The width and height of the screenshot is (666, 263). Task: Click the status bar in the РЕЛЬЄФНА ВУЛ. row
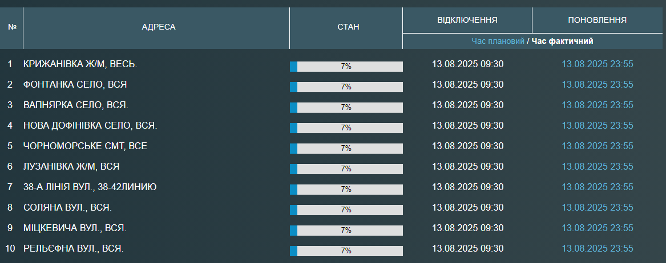coord(346,251)
